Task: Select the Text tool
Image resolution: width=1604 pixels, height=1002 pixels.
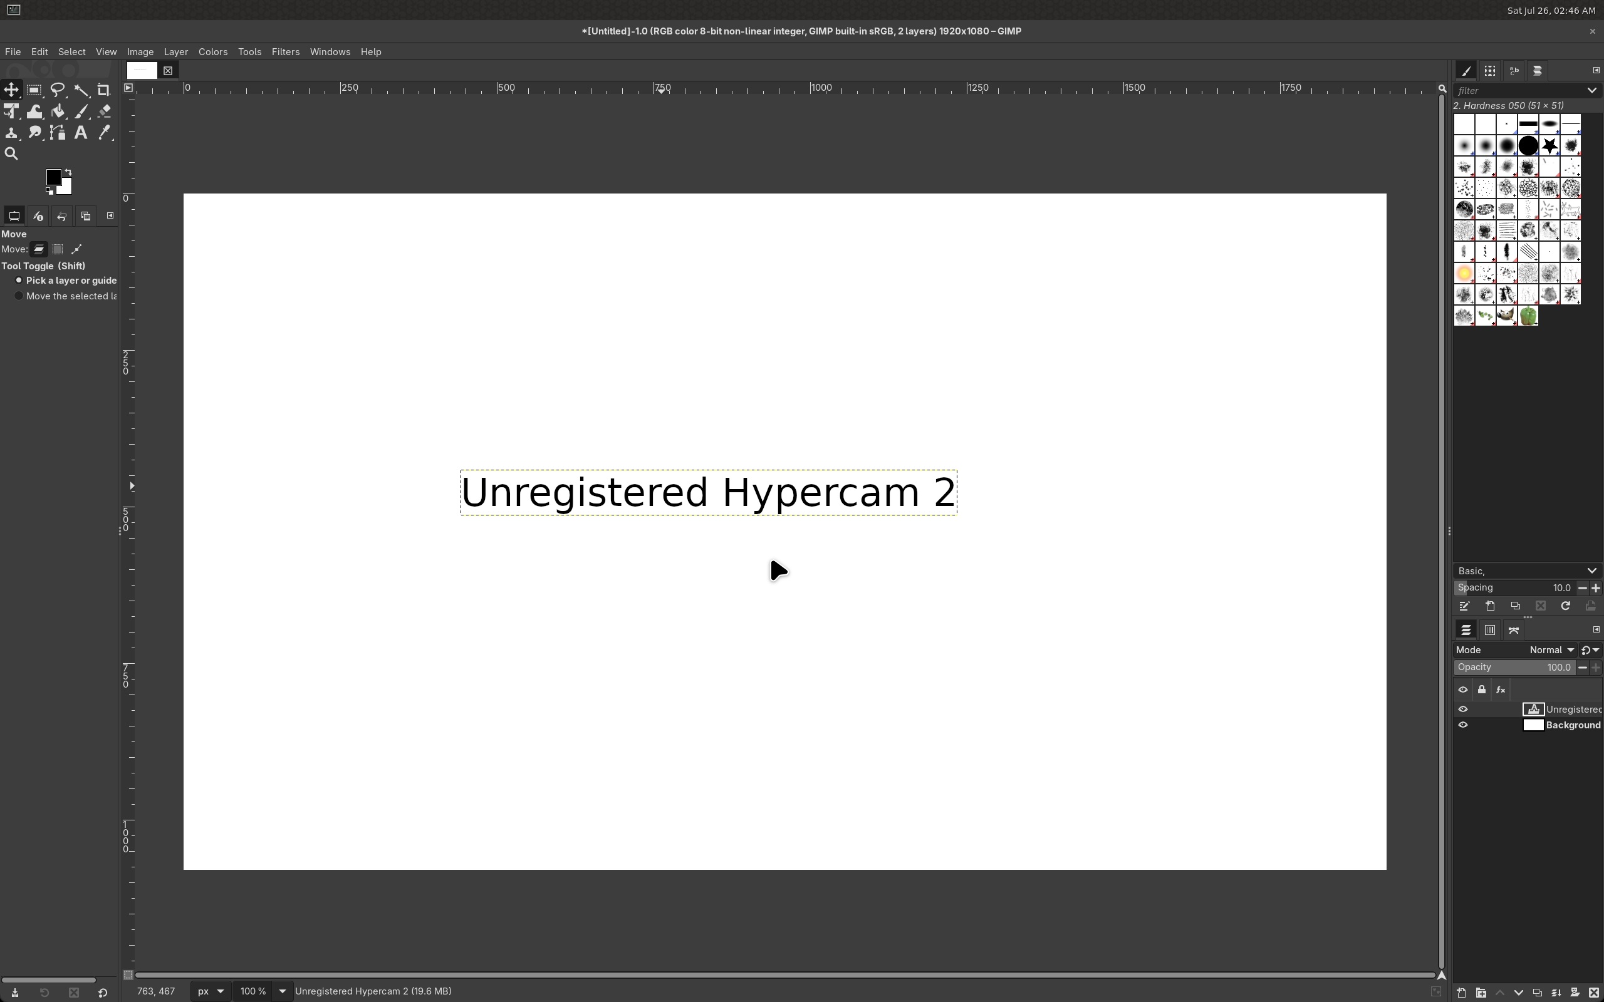Action: [80, 133]
